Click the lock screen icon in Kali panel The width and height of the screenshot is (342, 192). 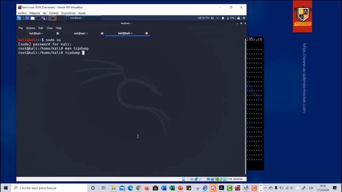239,18
